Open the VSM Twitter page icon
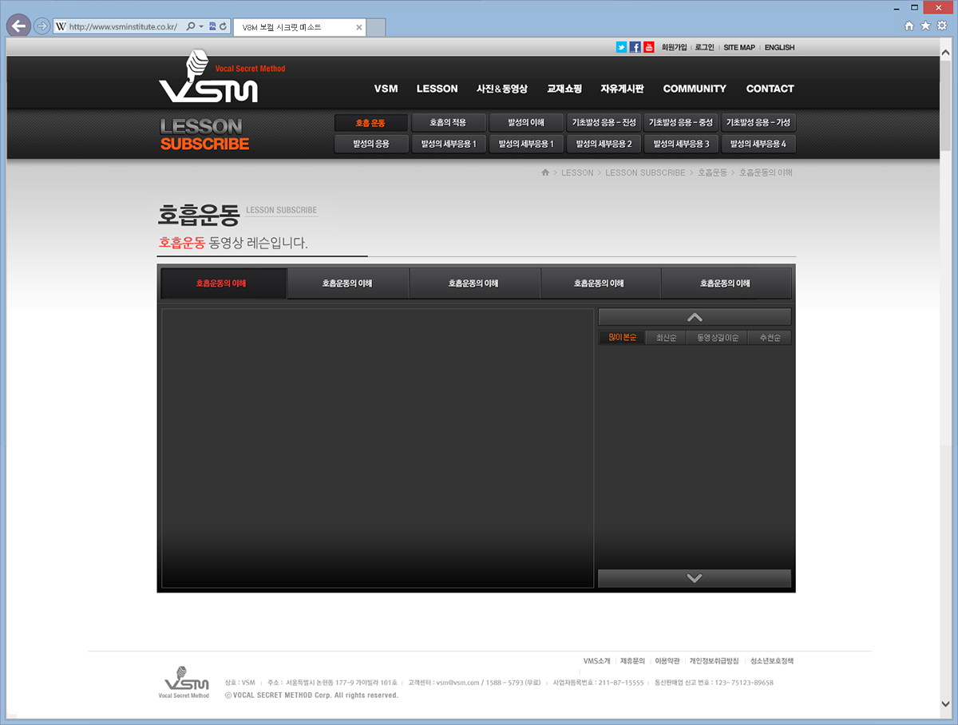Image resolution: width=958 pixels, height=725 pixels. pos(621,47)
